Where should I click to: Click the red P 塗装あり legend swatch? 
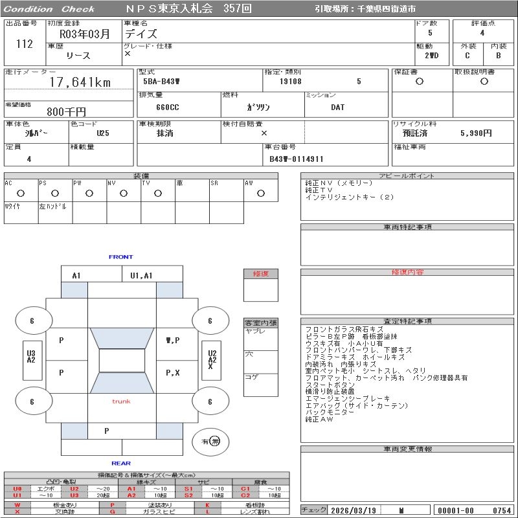click(x=112, y=505)
